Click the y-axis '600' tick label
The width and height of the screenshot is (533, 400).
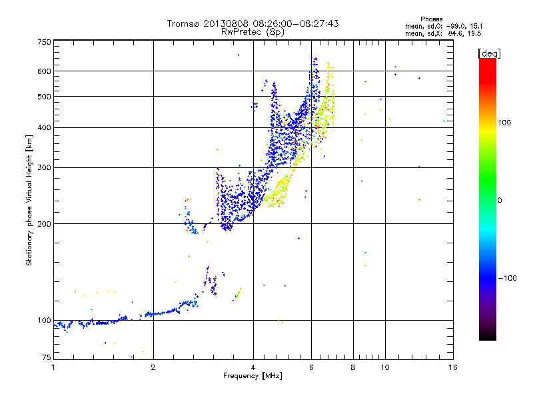point(44,71)
